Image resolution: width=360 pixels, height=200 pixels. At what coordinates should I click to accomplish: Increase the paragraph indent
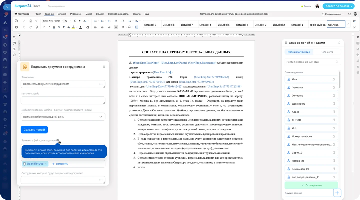pyautogui.click(x=123, y=21)
